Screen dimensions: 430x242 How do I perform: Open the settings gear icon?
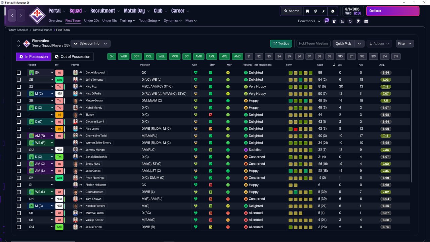pos(333,11)
